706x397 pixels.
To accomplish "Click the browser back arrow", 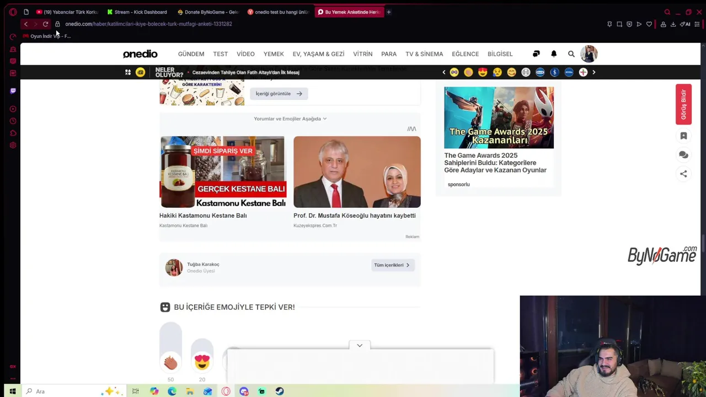I will (25, 24).
